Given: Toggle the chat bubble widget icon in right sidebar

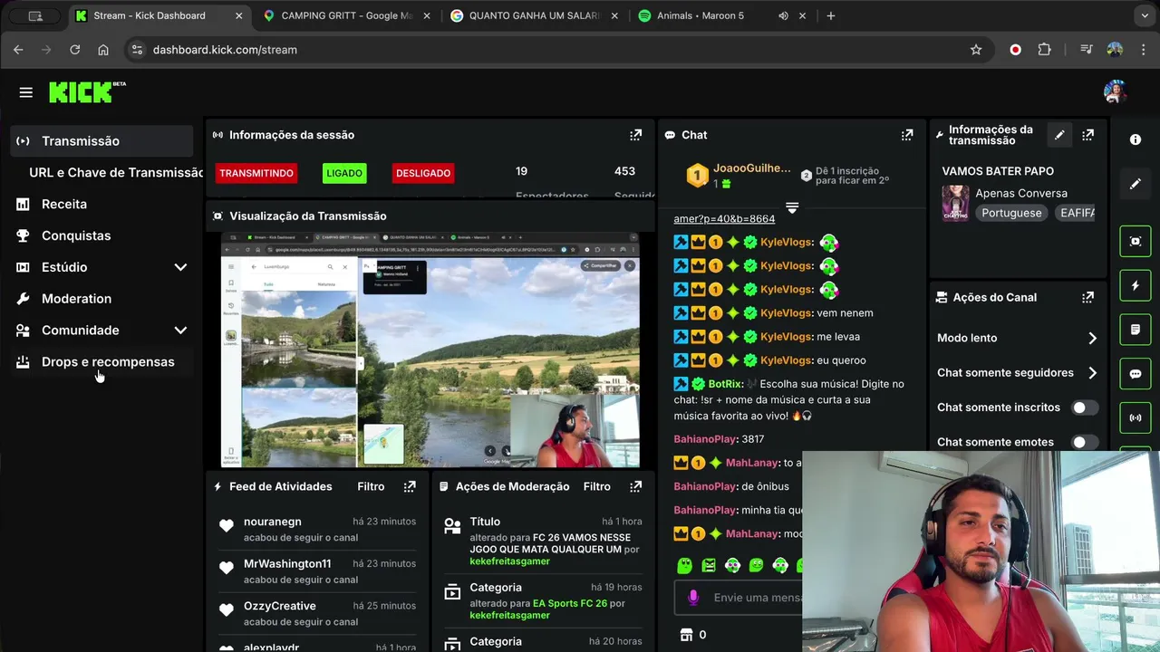Looking at the screenshot, I should click(1136, 374).
